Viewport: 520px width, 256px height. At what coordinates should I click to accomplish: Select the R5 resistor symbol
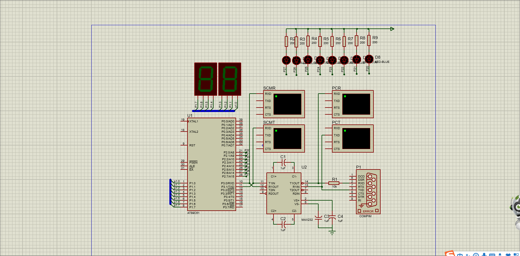pos(320,41)
